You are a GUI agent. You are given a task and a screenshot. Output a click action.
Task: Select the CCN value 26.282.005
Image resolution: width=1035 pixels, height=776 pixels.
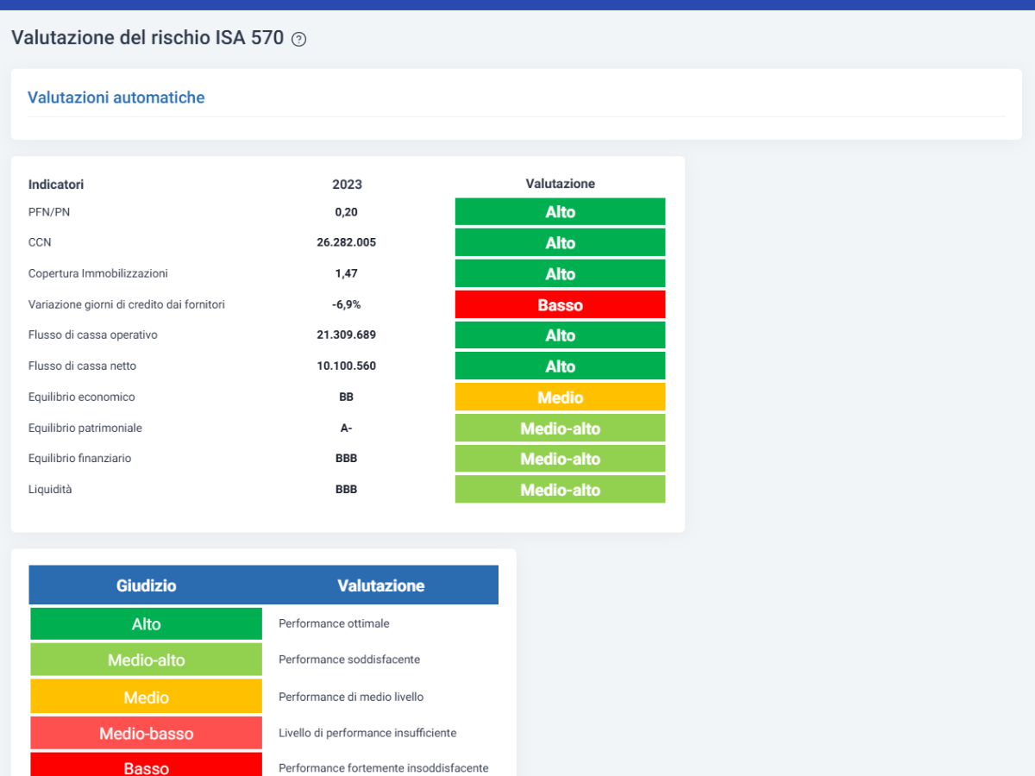point(347,242)
